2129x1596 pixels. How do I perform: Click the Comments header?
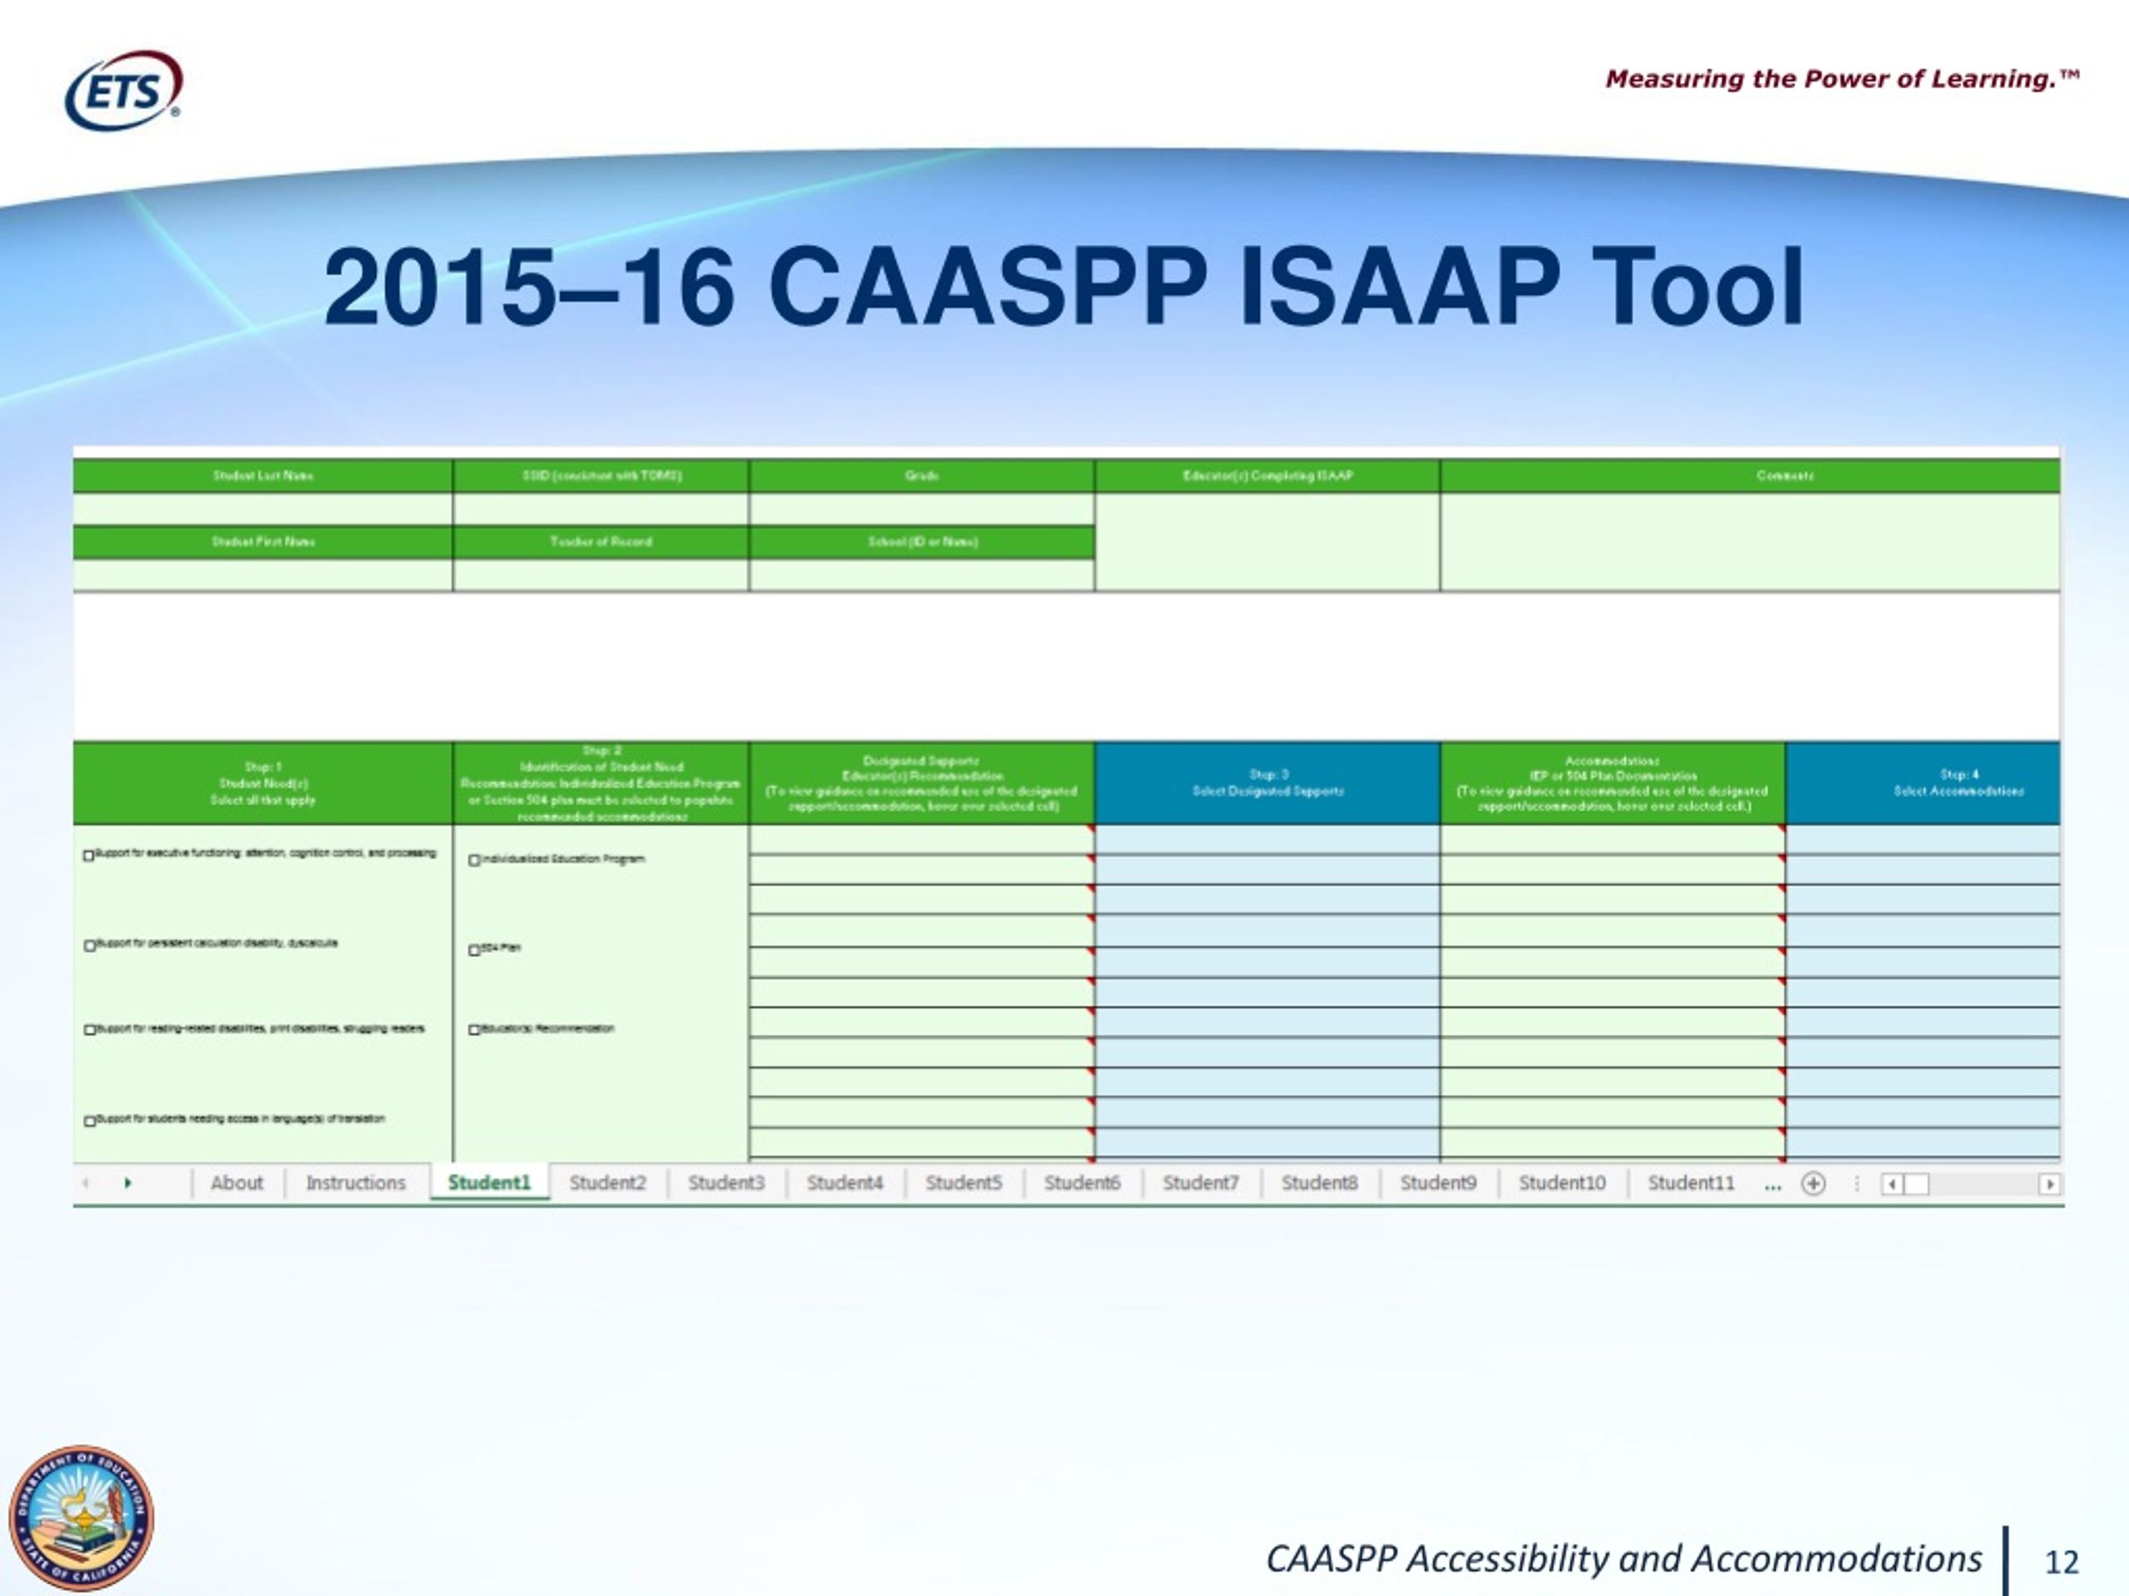click(x=1751, y=476)
